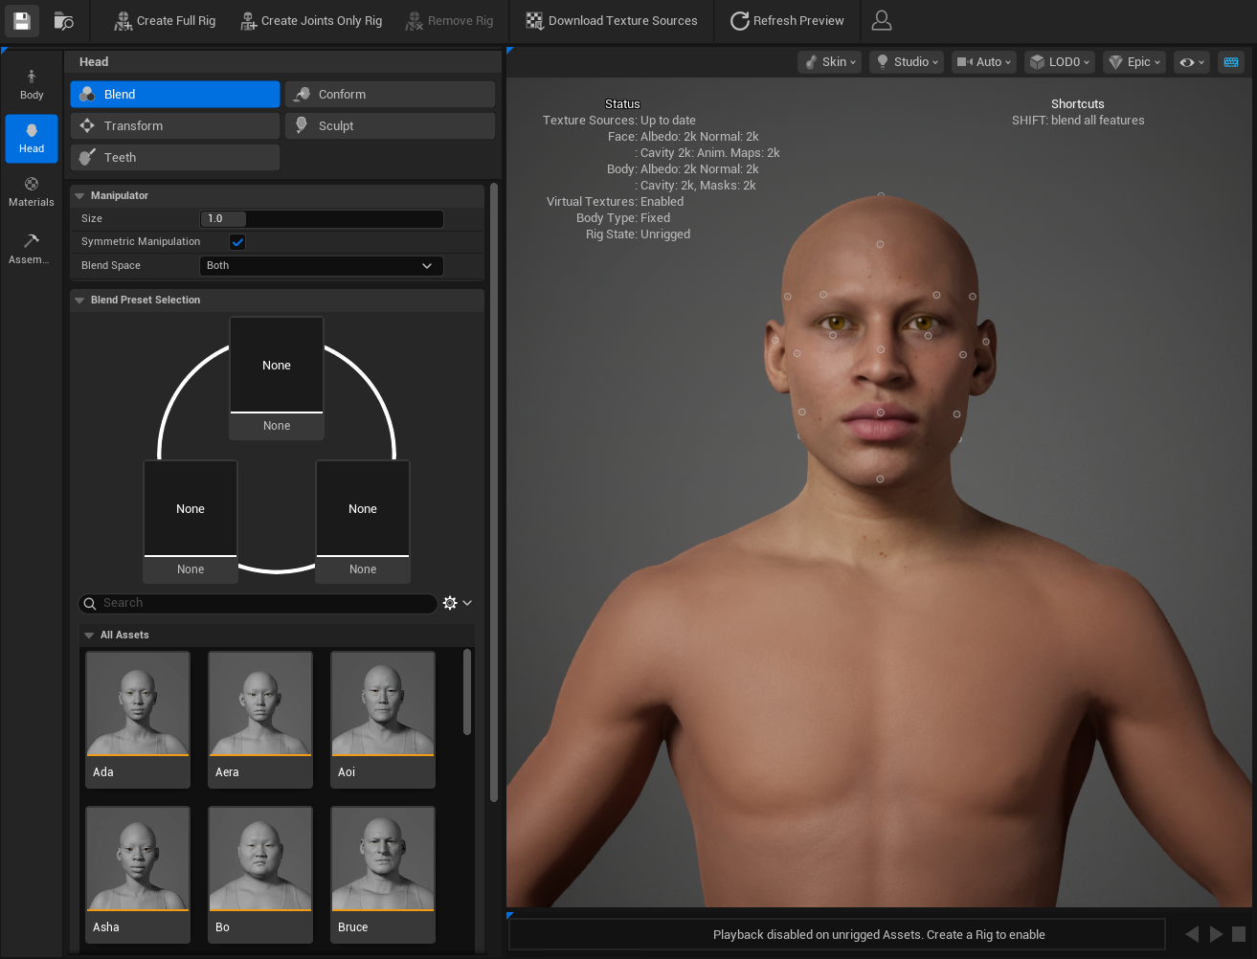
Task: Click the manipulator Size slider
Action: pos(322,218)
